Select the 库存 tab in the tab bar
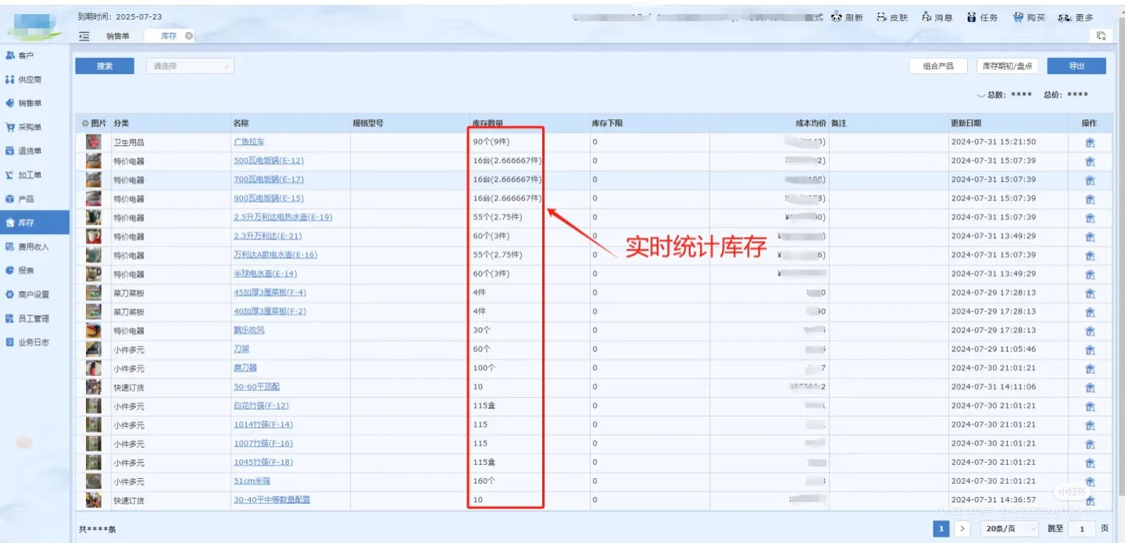This screenshot has height=543, width=1125. coord(169,36)
